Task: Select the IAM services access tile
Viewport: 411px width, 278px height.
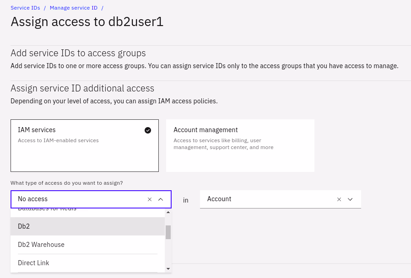Action: (x=84, y=145)
